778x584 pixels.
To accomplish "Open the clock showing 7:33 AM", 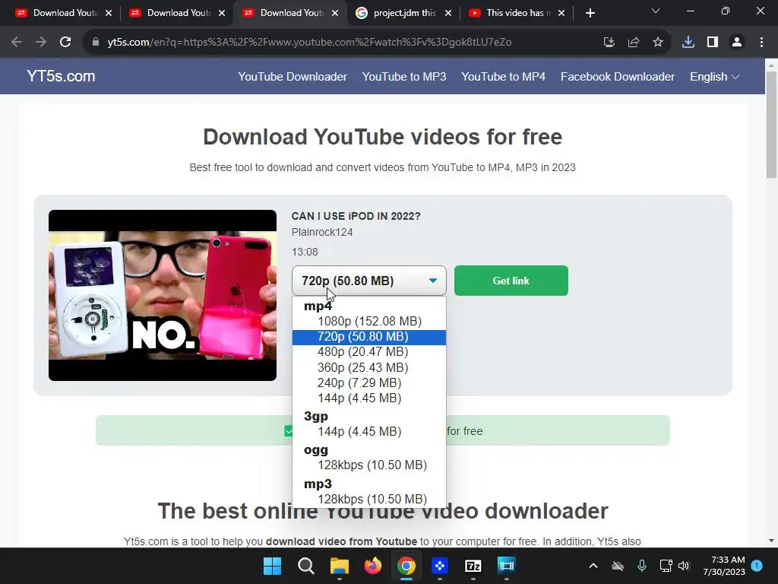I will (x=724, y=566).
